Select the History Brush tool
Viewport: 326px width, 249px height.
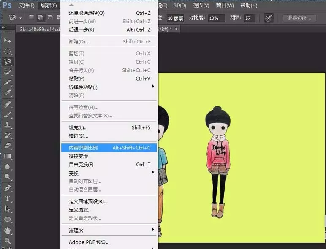(x=8, y=135)
